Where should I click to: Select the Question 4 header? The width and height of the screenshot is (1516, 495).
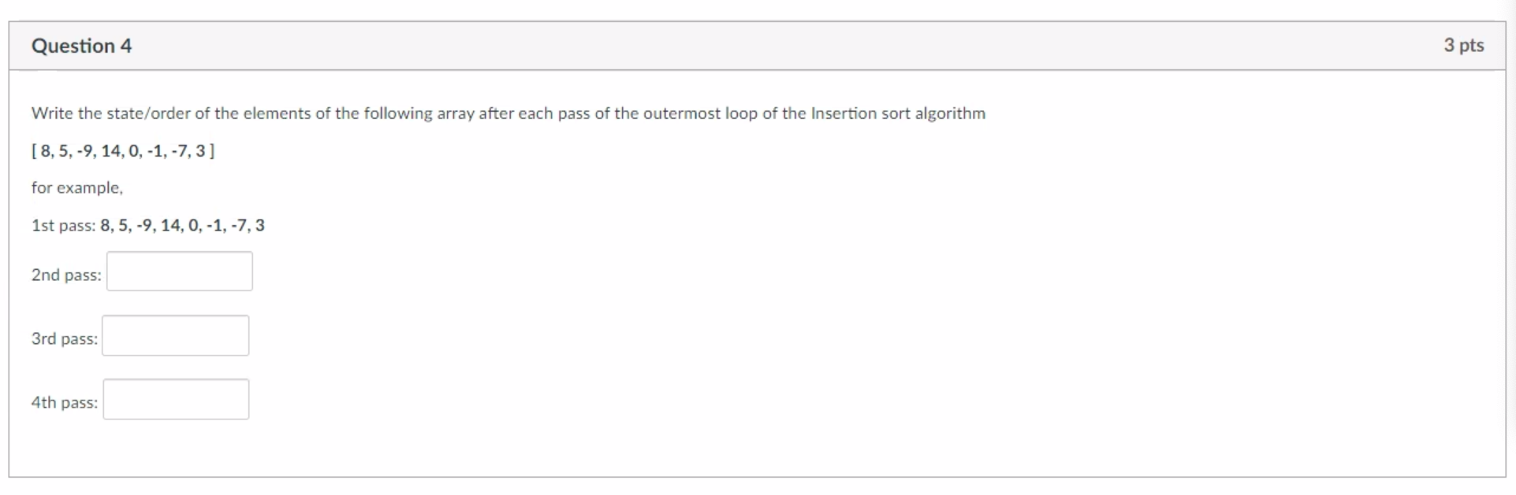tap(81, 46)
